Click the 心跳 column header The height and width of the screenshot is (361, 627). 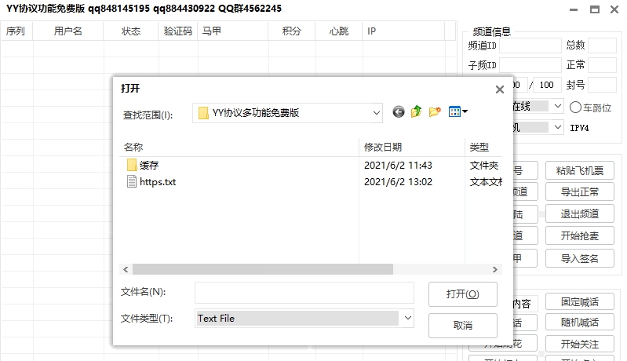tap(339, 31)
